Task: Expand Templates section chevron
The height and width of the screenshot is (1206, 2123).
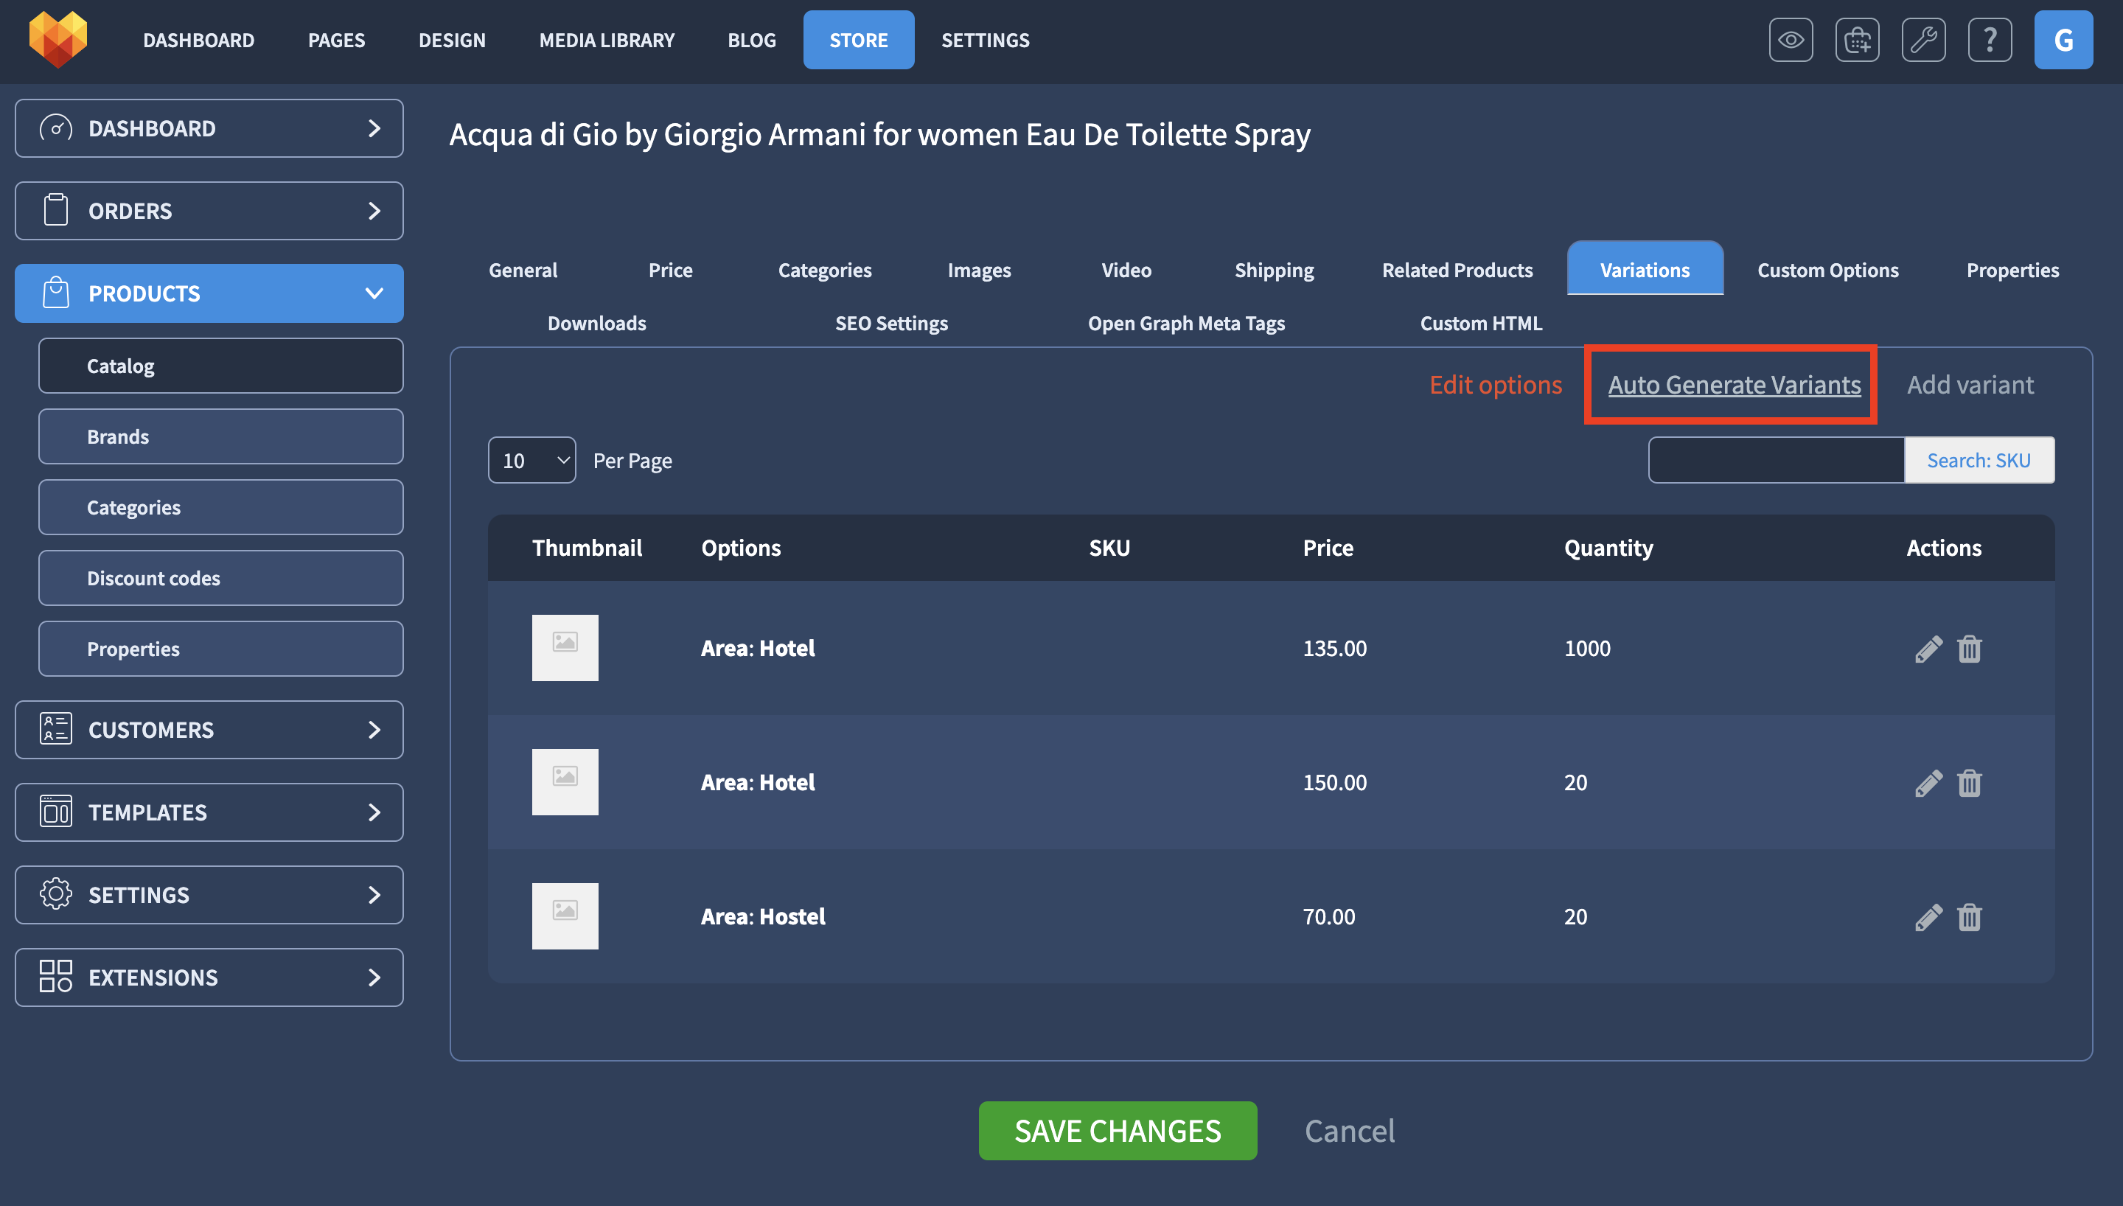Action: [x=374, y=812]
